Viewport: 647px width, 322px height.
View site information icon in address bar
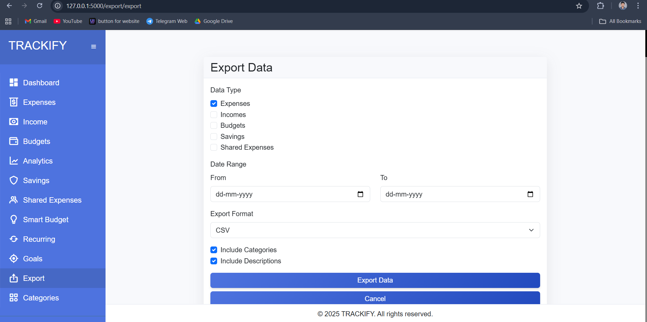pos(58,6)
